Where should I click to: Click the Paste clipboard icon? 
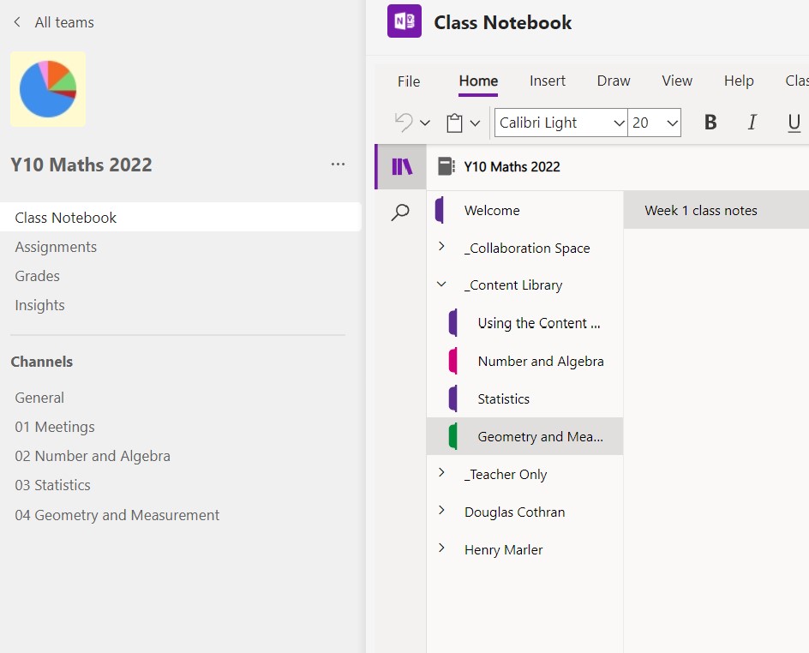click(x=454, y=123)
